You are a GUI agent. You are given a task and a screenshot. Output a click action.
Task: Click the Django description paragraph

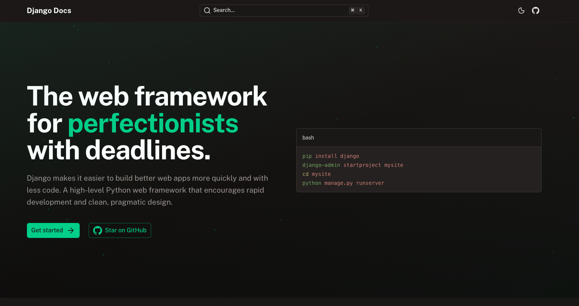pyautogui.click(x=147, y=190)
